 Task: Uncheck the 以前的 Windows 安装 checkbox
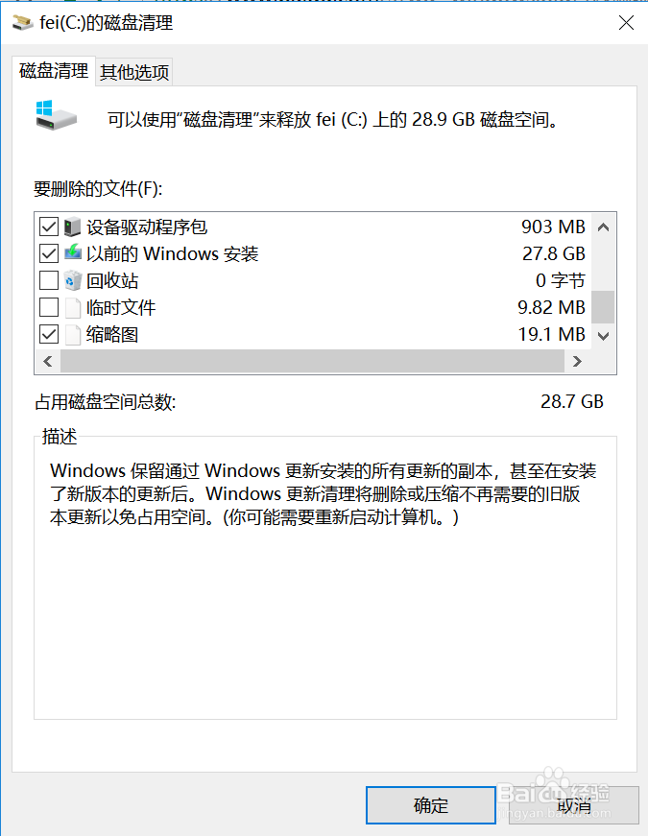pyautogui.click(x=48, y=254)
